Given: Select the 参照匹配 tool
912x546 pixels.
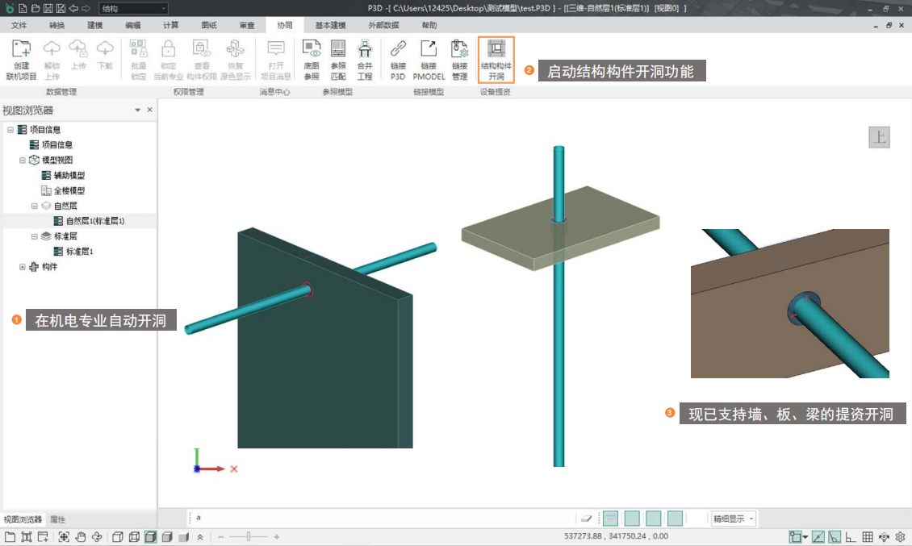Looking at the screenshot, I should (338, 60).
